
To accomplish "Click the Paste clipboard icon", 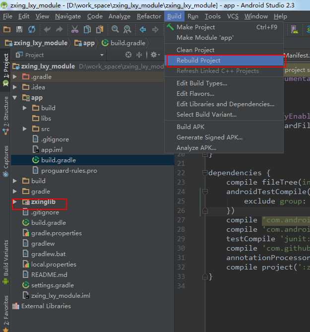I will click(100, 29).
